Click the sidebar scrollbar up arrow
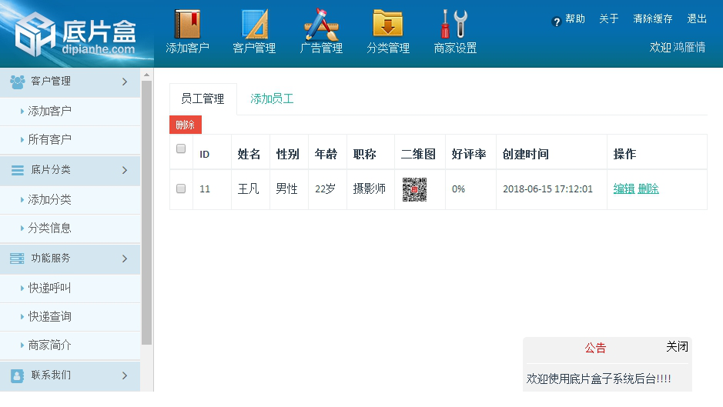Screen dimensions: 723x407 (x=146, y=75)
